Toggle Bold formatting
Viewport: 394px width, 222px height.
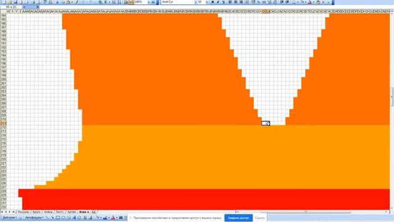point(212,2)
